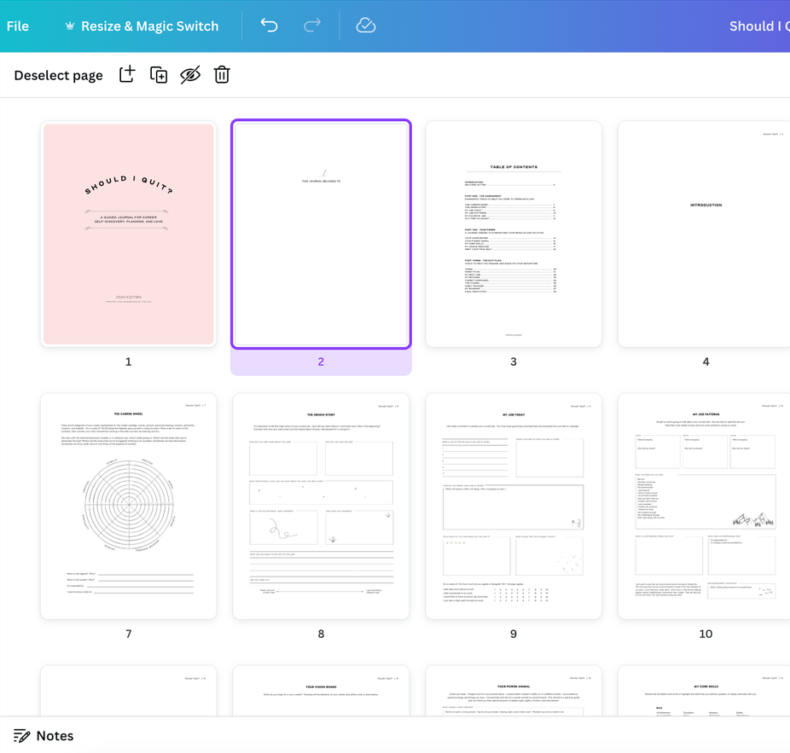Click the redo arrow icon

[312, 26]
